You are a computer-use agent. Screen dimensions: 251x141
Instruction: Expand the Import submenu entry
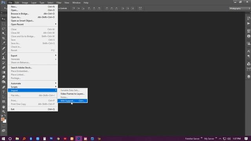pos(33,90)
